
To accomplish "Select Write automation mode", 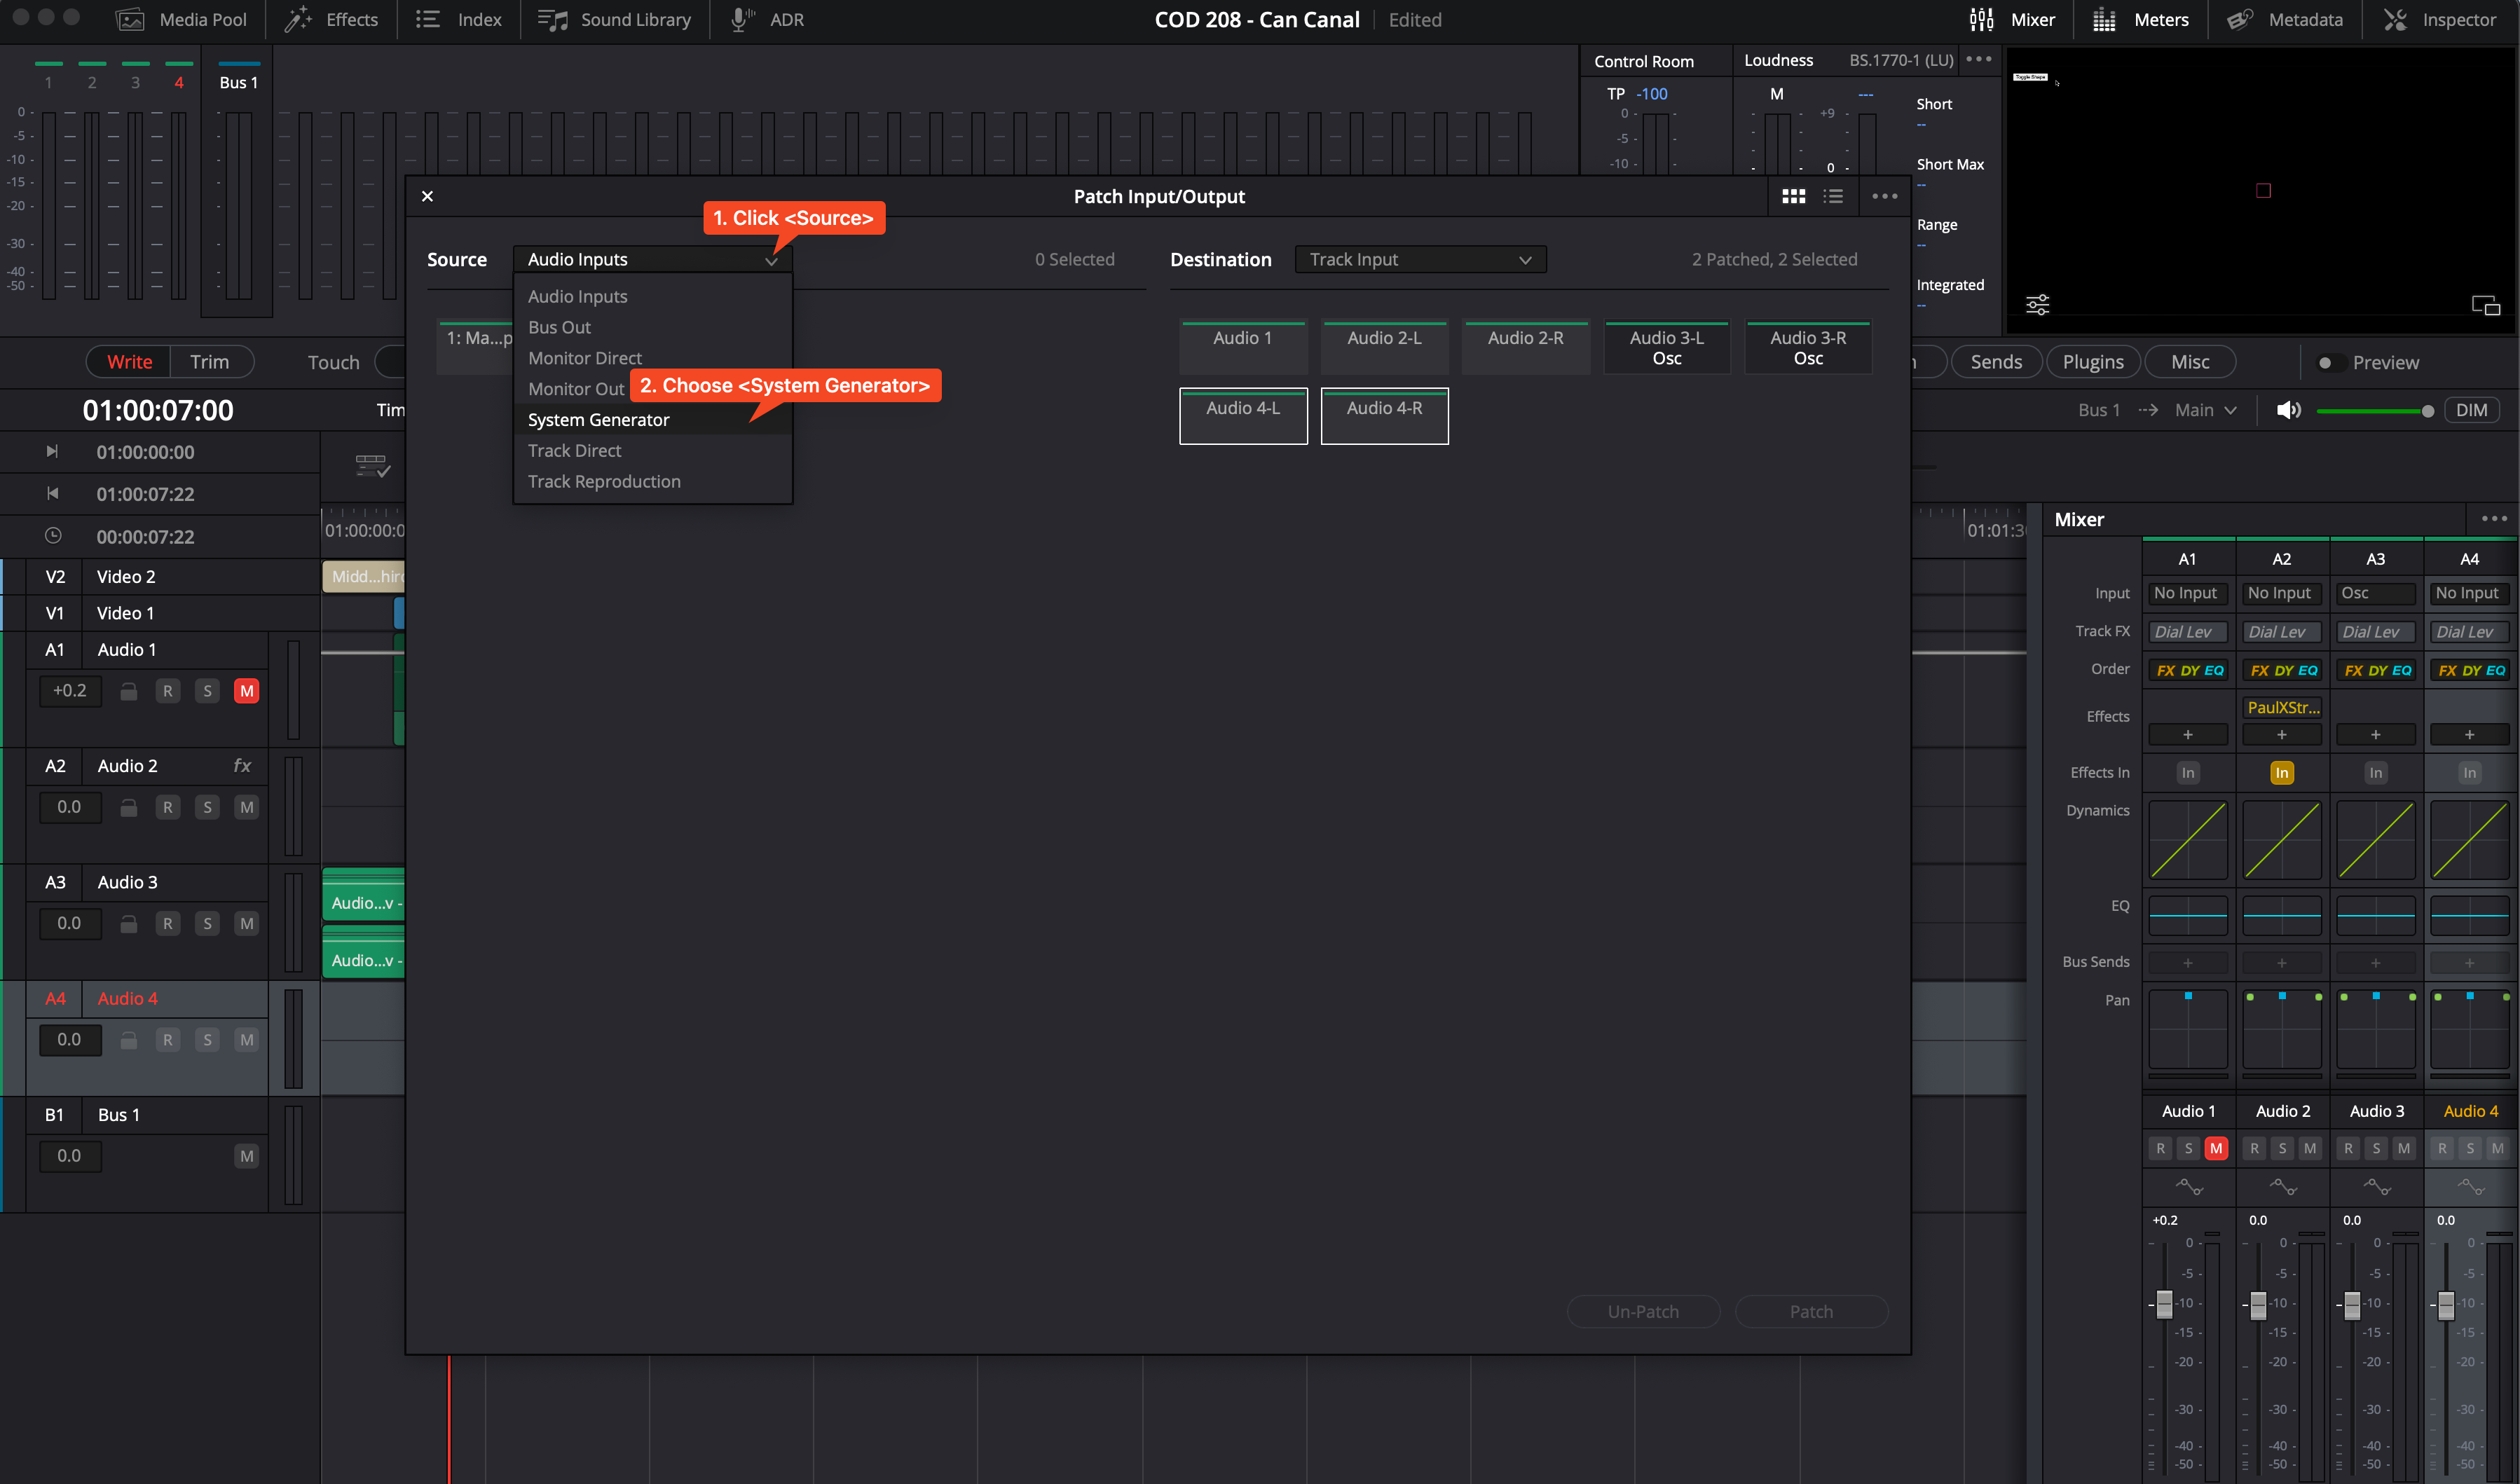I will pos(129,362).
